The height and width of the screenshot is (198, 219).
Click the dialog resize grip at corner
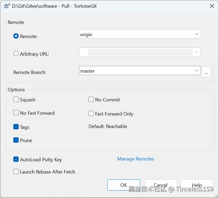click(x=216, y=195)
